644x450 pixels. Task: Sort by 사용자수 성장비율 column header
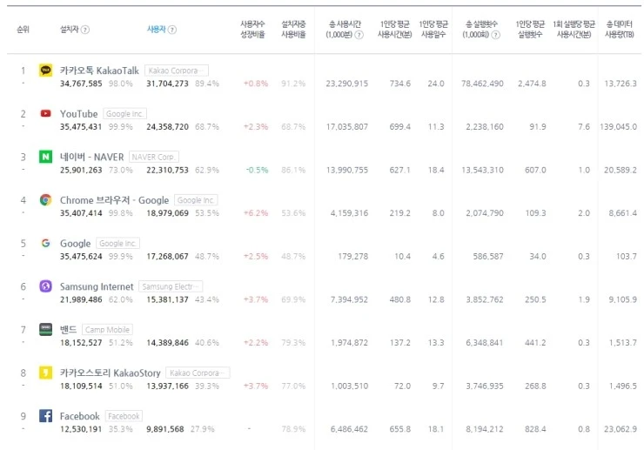[252, 30]
